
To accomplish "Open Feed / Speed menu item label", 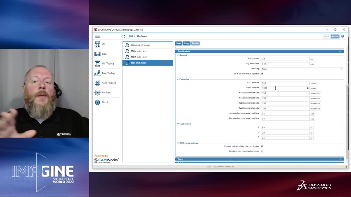I will 109,83.
